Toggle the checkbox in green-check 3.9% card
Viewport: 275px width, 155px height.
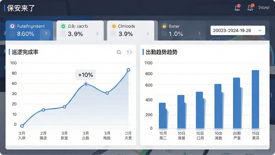pos(63,34)
